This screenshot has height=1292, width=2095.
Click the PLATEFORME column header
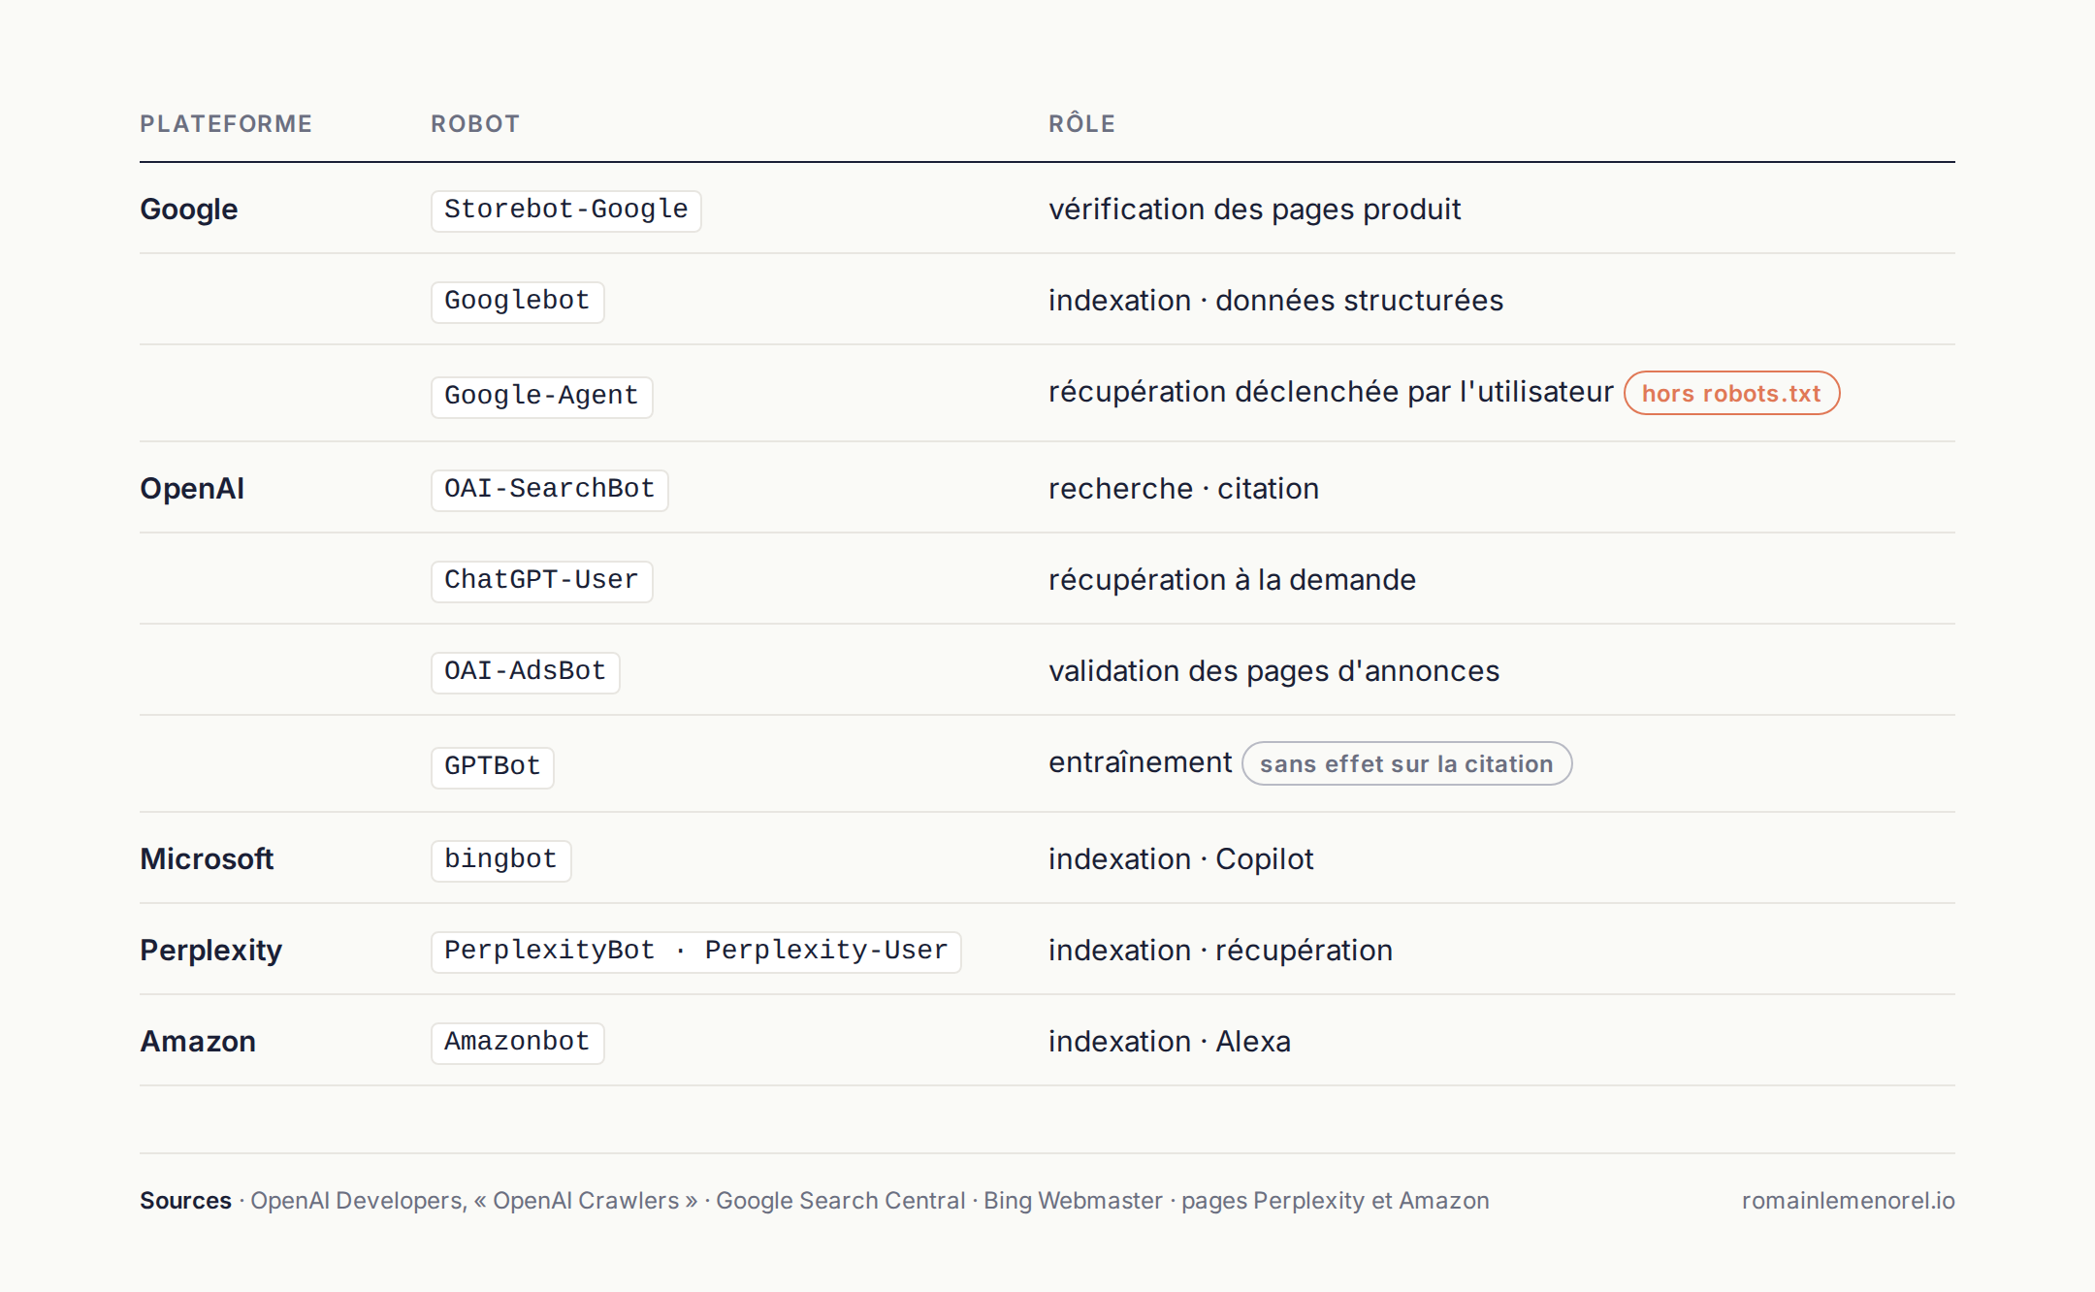pyautogui.click(x=226, y=124)
